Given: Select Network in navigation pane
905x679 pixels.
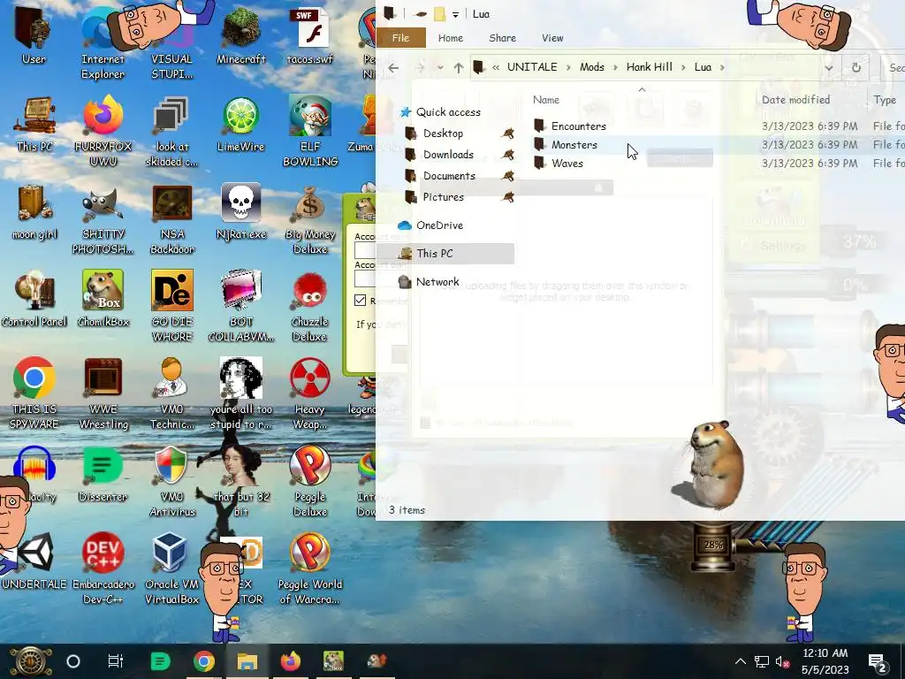Looking at the screenshot, I should 437,282.
